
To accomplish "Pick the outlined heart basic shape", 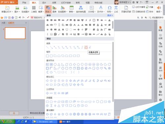I will coord(101,68).
